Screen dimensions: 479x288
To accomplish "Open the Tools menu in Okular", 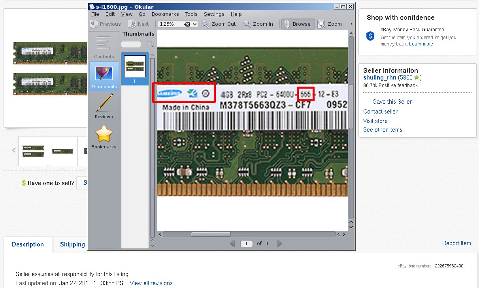I will [191, 14].
